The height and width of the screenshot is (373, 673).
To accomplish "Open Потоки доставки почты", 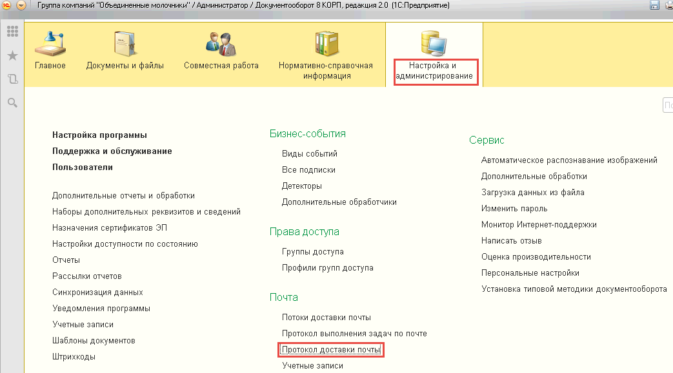I will click(326, 317).
